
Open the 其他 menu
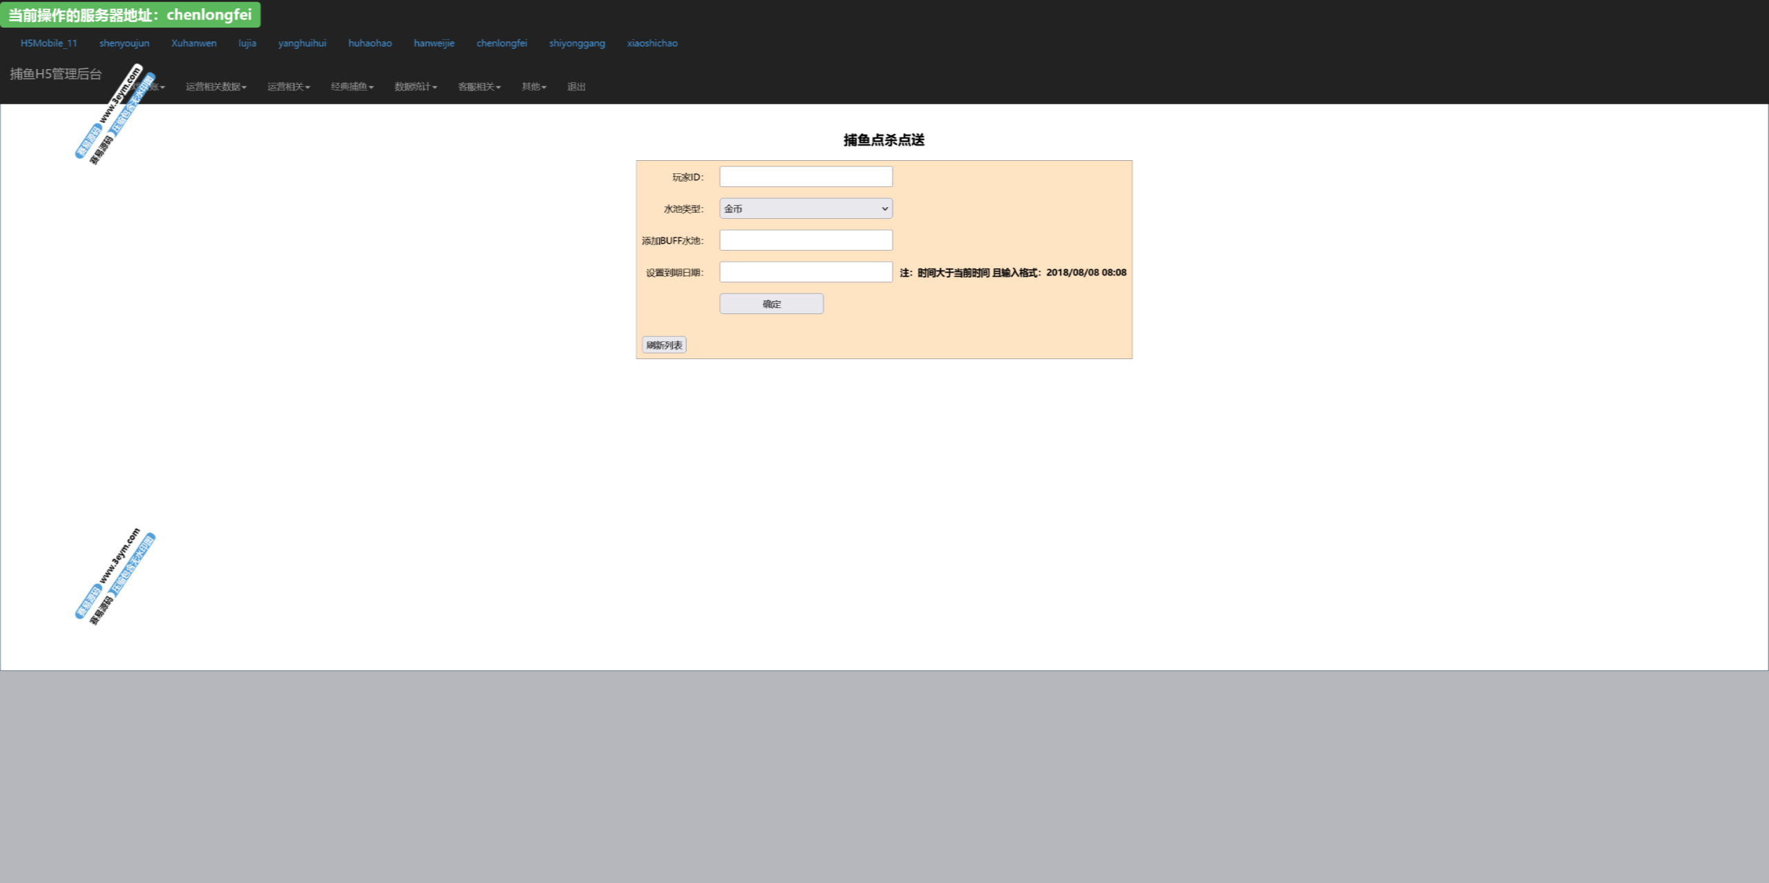click(533, 87)
